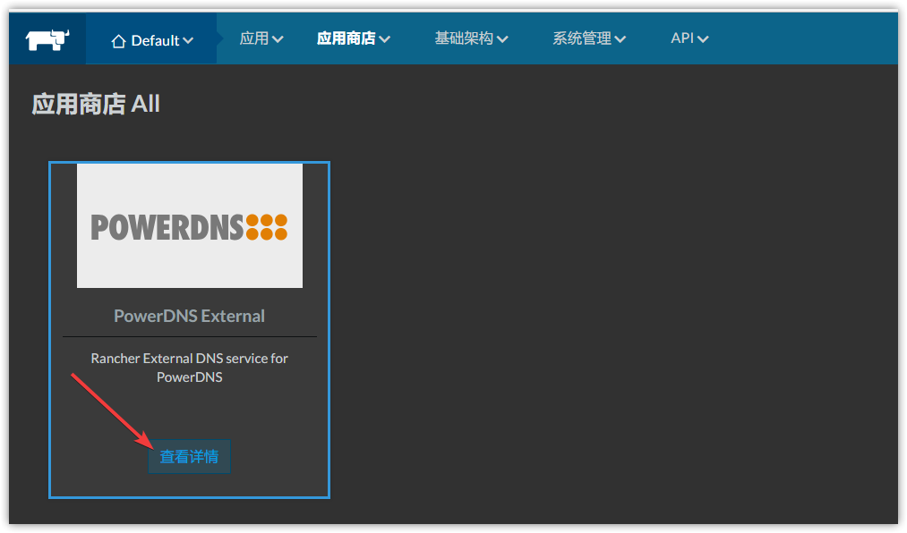Open the 应用商店 menu
The height and width of the screenshot is (533, 907).
tap(354, 38)
